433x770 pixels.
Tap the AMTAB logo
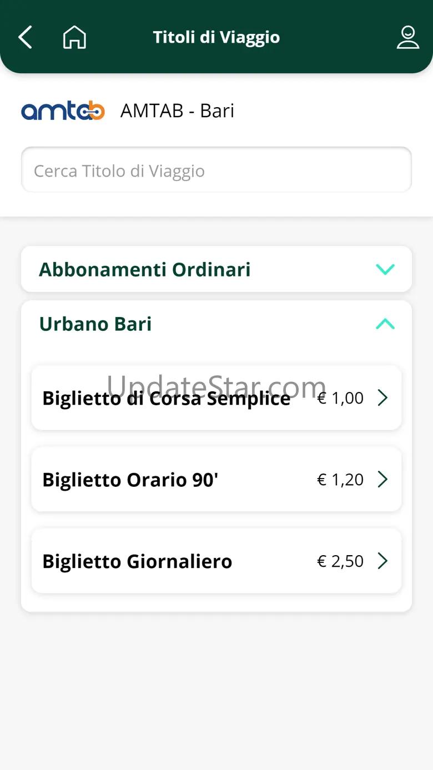tap(63, 111)
